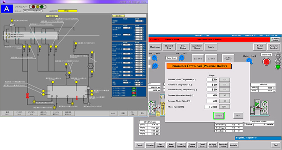
Task: Click the Motor Speed target field
Action: pos(211,107)
